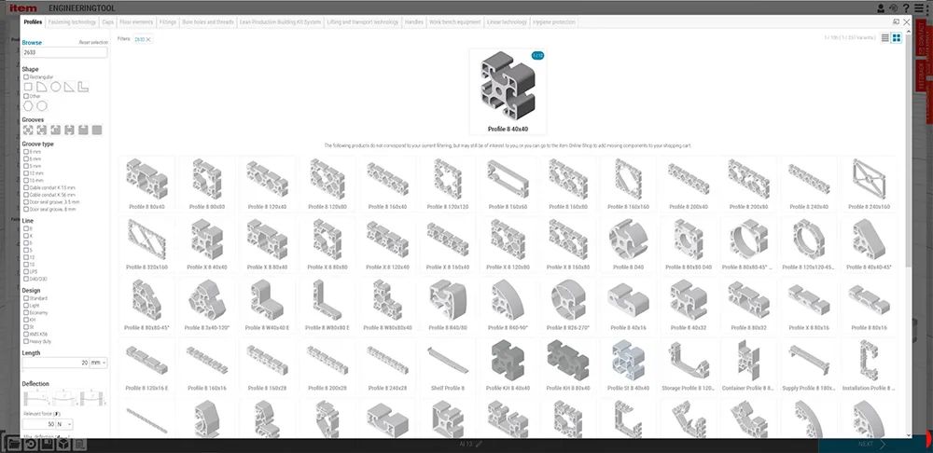
Task: Enable the Heavy duty design checkbox
Action: point(25,341)
